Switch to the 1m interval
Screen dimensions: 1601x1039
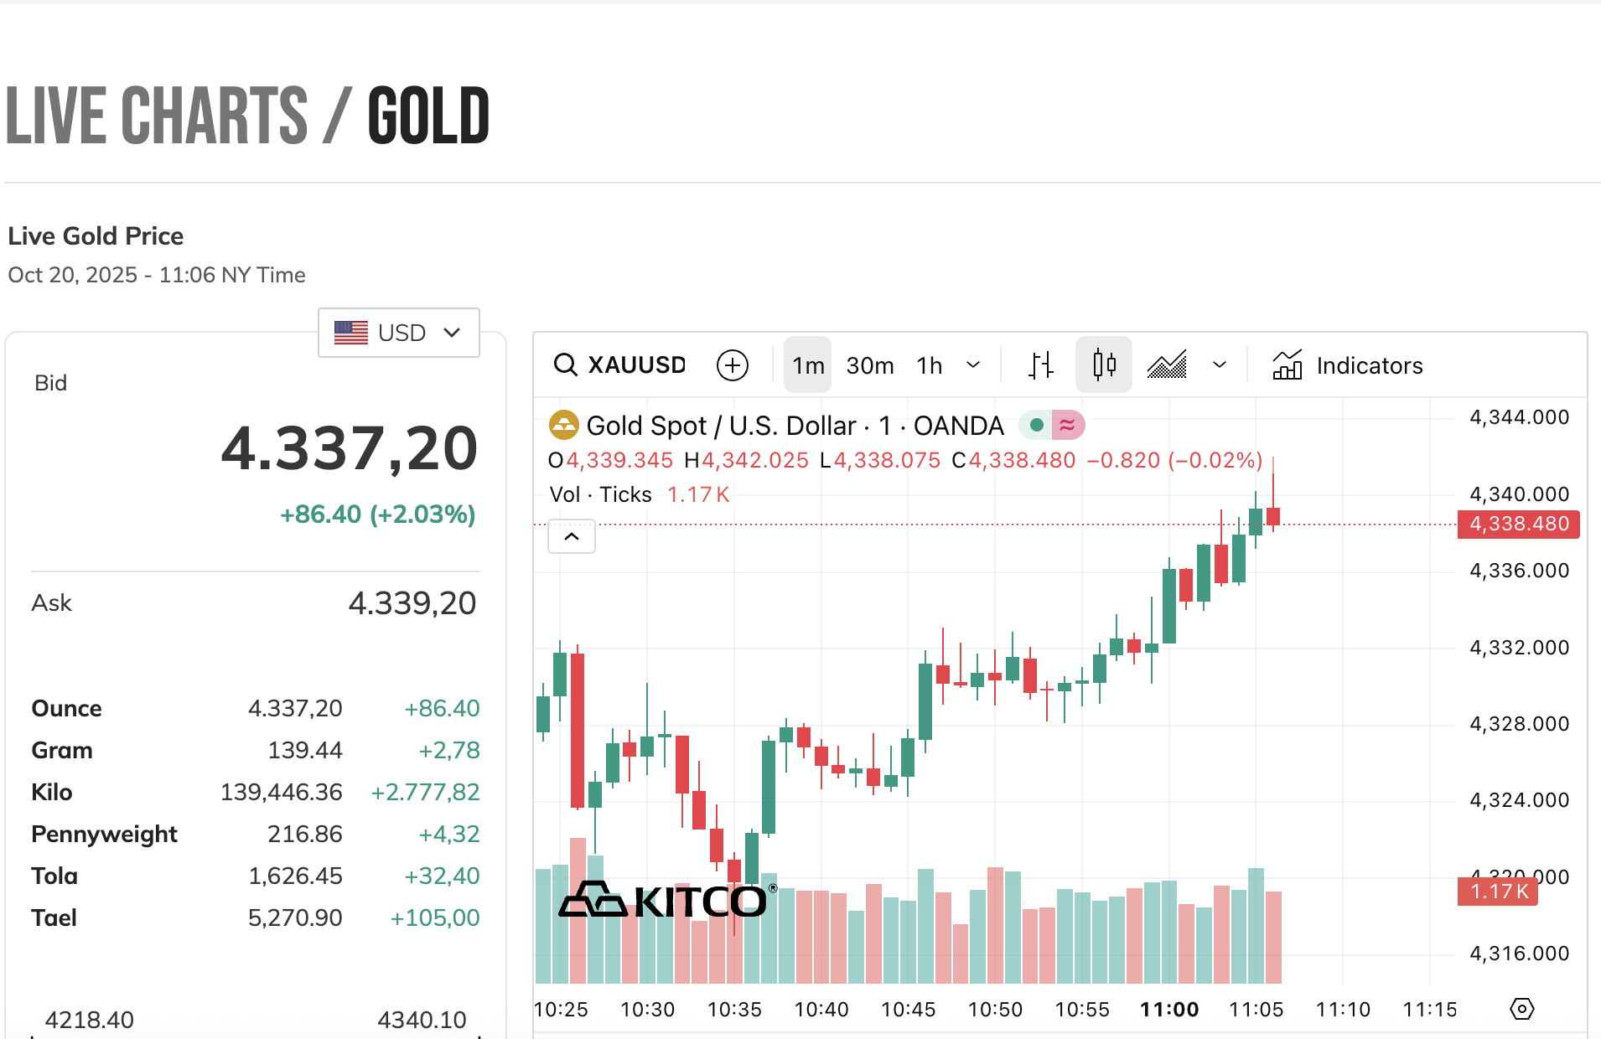point(808,365)
